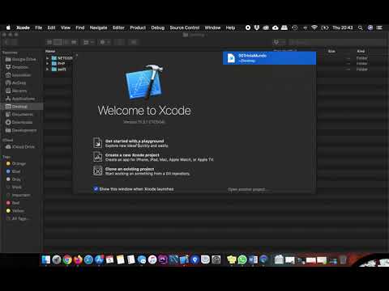Viewport: 389px width, 291px height.
Task: Open App Store from the Dock
Action: [99, 259]
